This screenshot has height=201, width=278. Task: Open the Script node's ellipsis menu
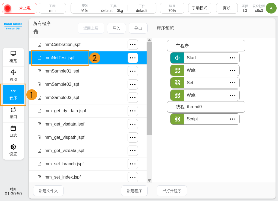click(233, 119)
